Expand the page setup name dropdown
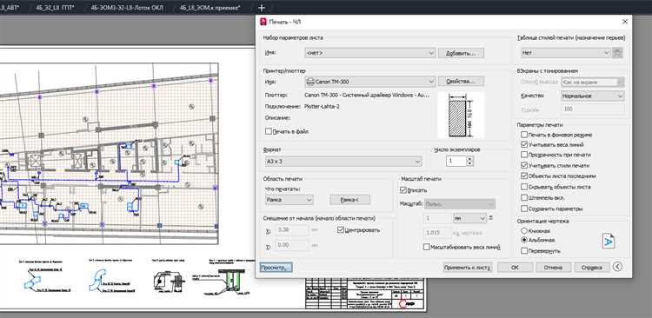The height and width of the screenshot is (318, 652). pyautogui.click(x=369, y=53)
